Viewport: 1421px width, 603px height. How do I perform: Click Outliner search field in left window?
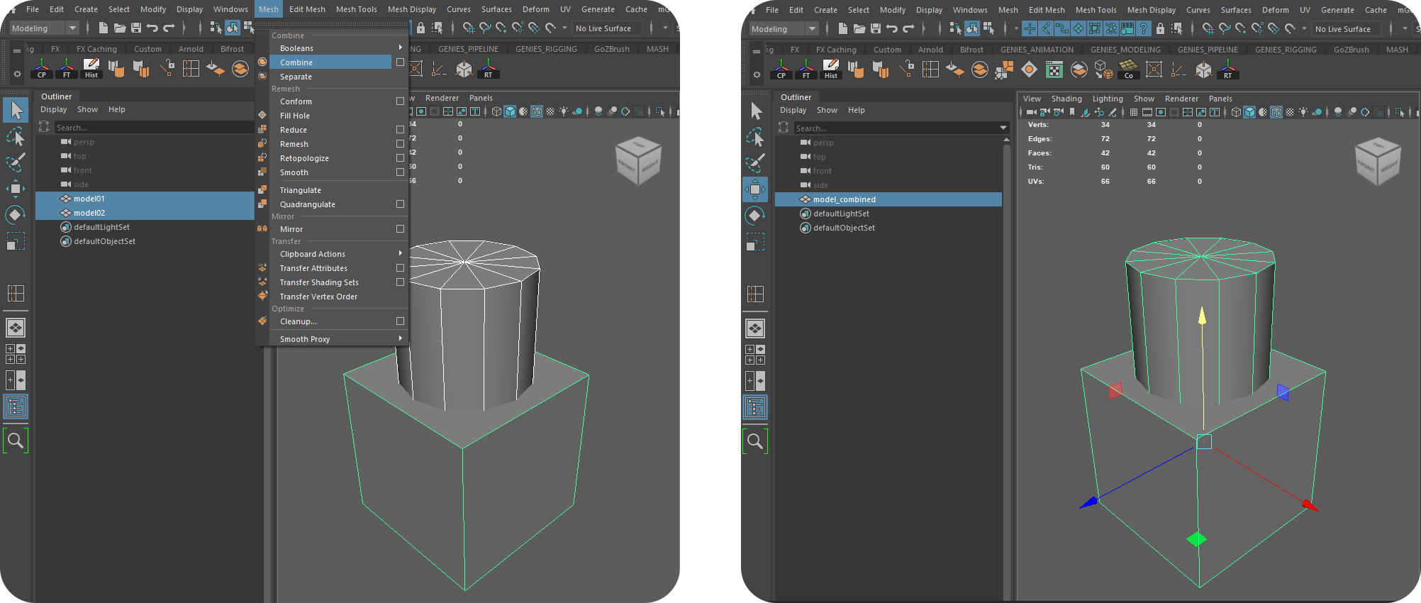[154, 128]
